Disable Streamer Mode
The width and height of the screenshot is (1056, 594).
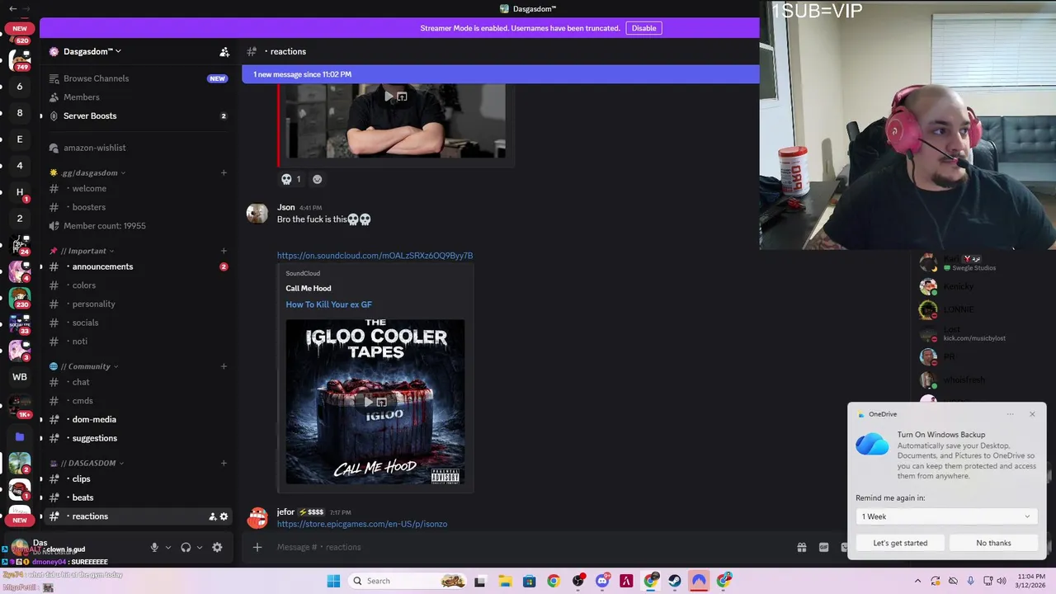click(643, 28)
